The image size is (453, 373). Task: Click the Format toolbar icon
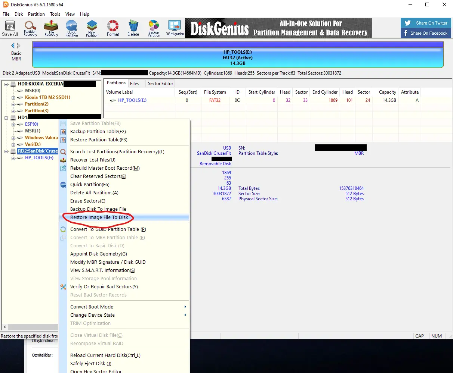113,28
